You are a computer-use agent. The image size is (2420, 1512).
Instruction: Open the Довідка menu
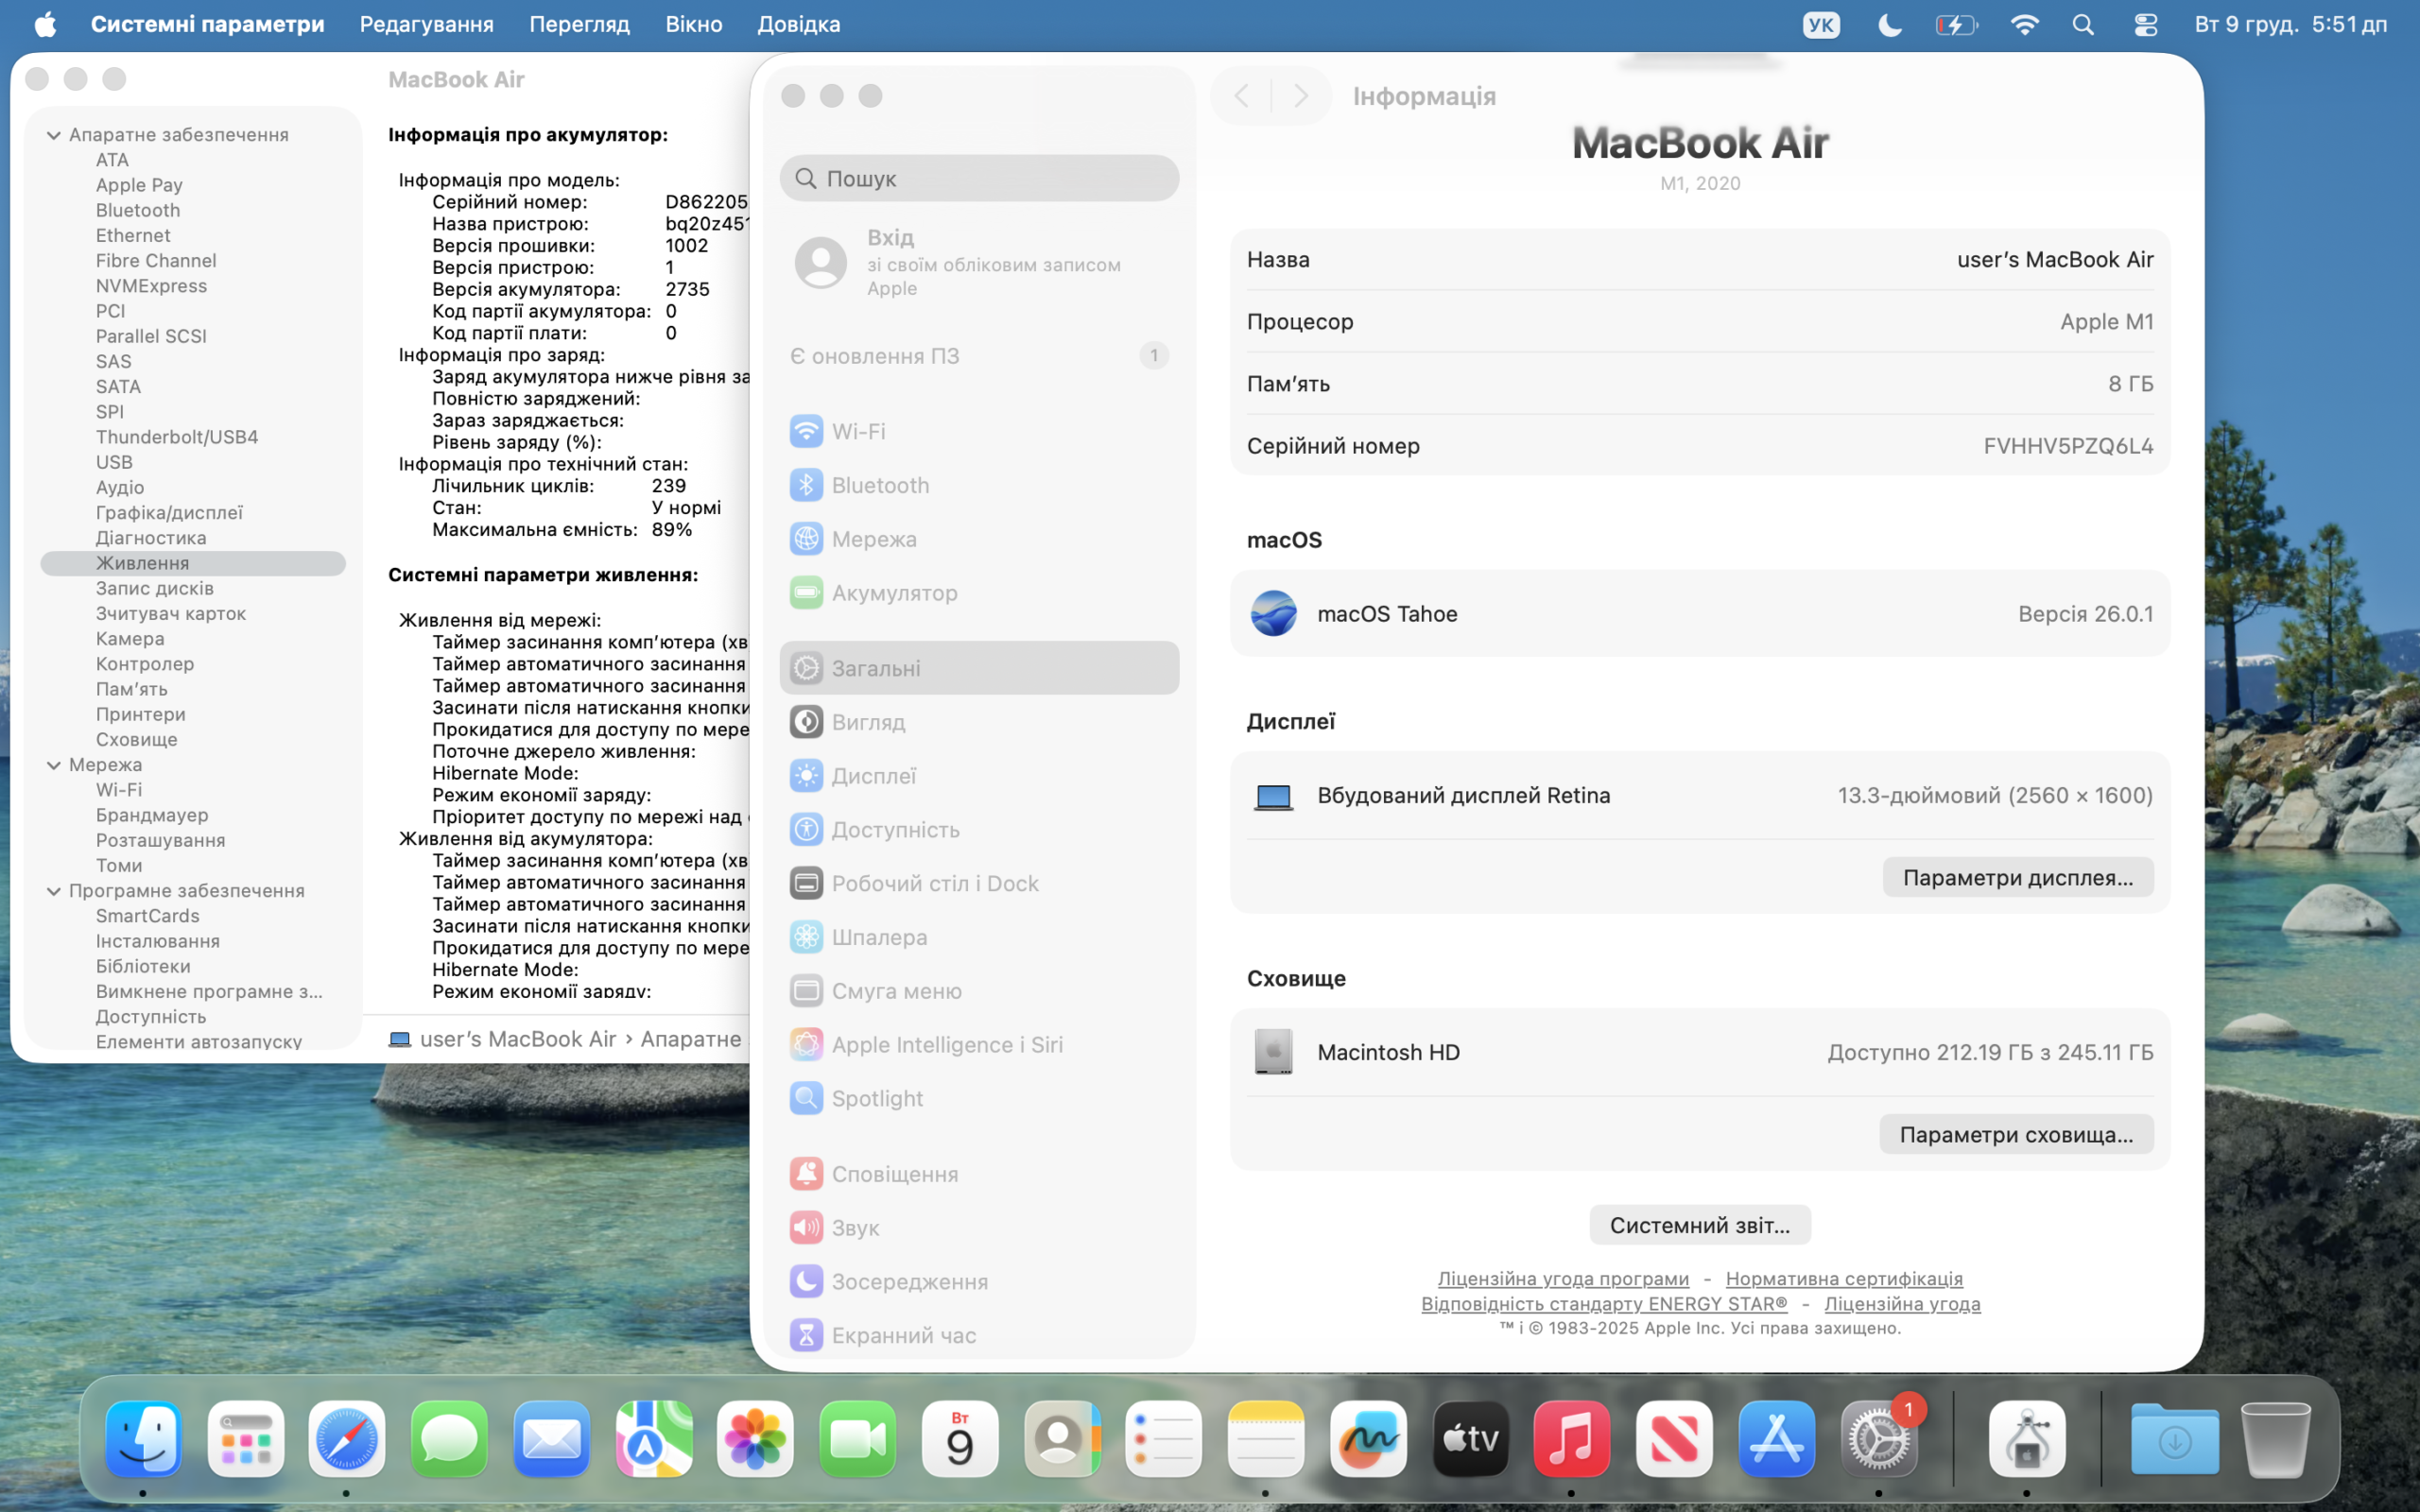(798, 24)
